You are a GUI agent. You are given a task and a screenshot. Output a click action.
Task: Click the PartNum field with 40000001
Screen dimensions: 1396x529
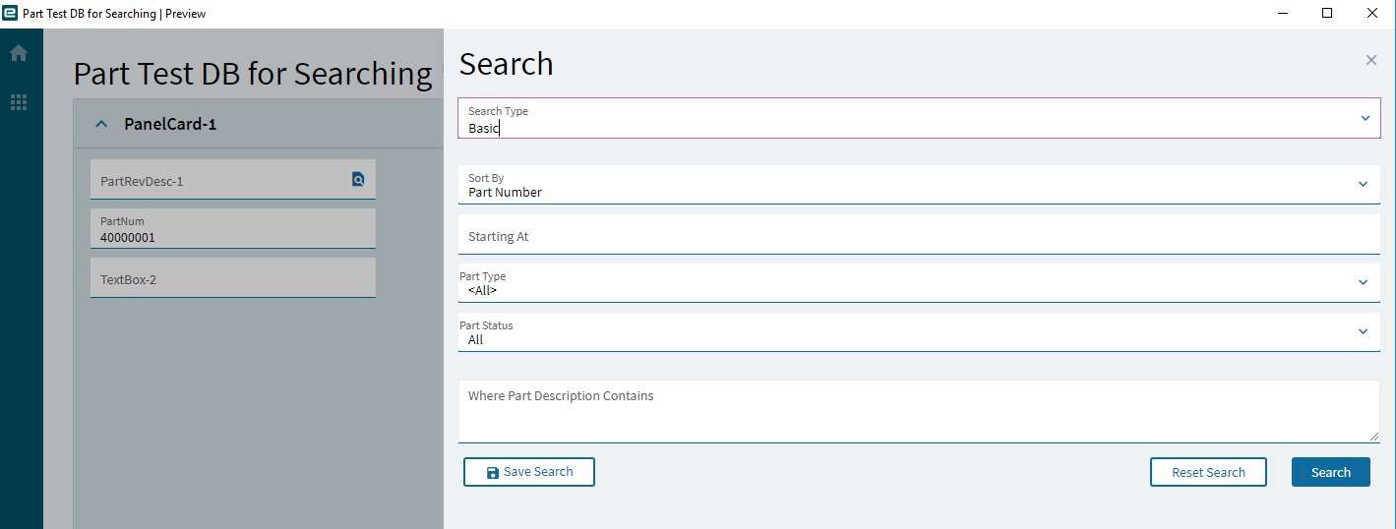[x=233, y=229]
